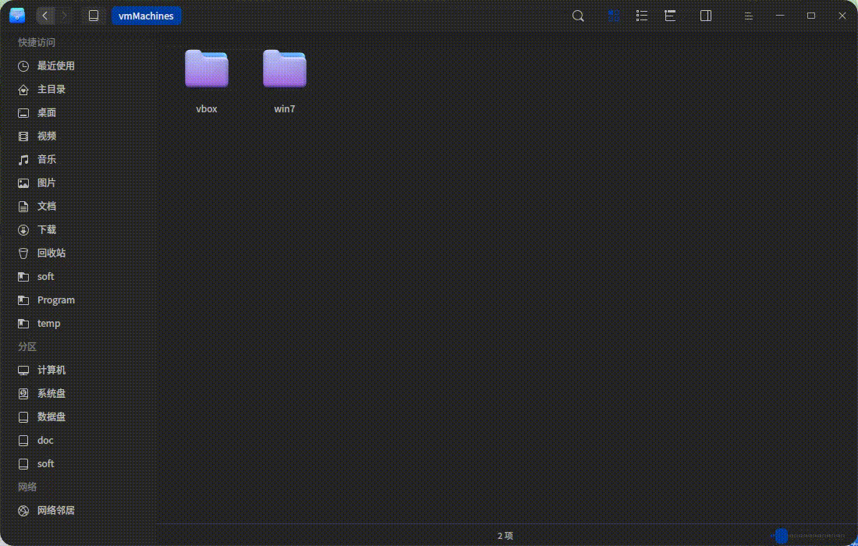The image size is (858, 546).
Task: Click the download icon beside 下载
Action: 23,230
